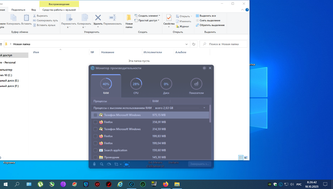Check the box for Телефон Microsoft Windows 975,15 MB
Image resolution: width=333 pixels, height=189 pixels.
pyautogui.click(x=95, y=115)
